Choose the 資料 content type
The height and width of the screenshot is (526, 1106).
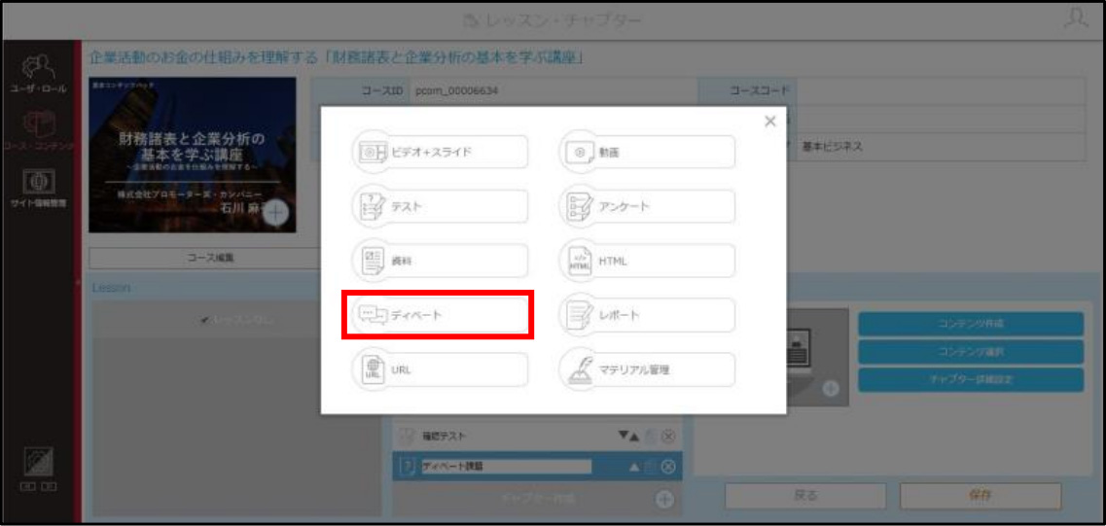[x=440, y=261]
